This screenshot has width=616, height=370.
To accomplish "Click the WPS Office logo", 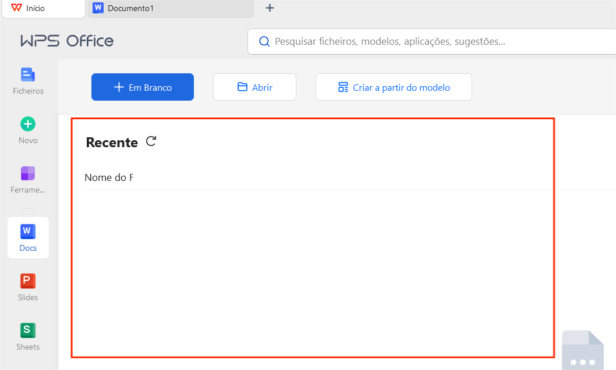I will [67, 41].
